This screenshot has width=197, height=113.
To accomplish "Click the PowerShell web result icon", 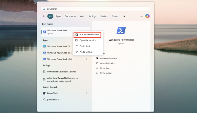I will click(x=44, y=93).
